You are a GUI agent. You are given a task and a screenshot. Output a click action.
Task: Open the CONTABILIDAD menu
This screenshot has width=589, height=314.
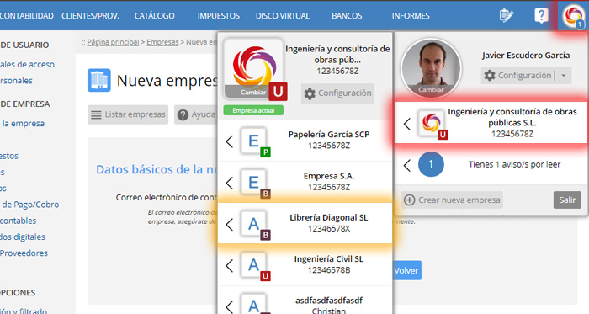coord(26,16)
